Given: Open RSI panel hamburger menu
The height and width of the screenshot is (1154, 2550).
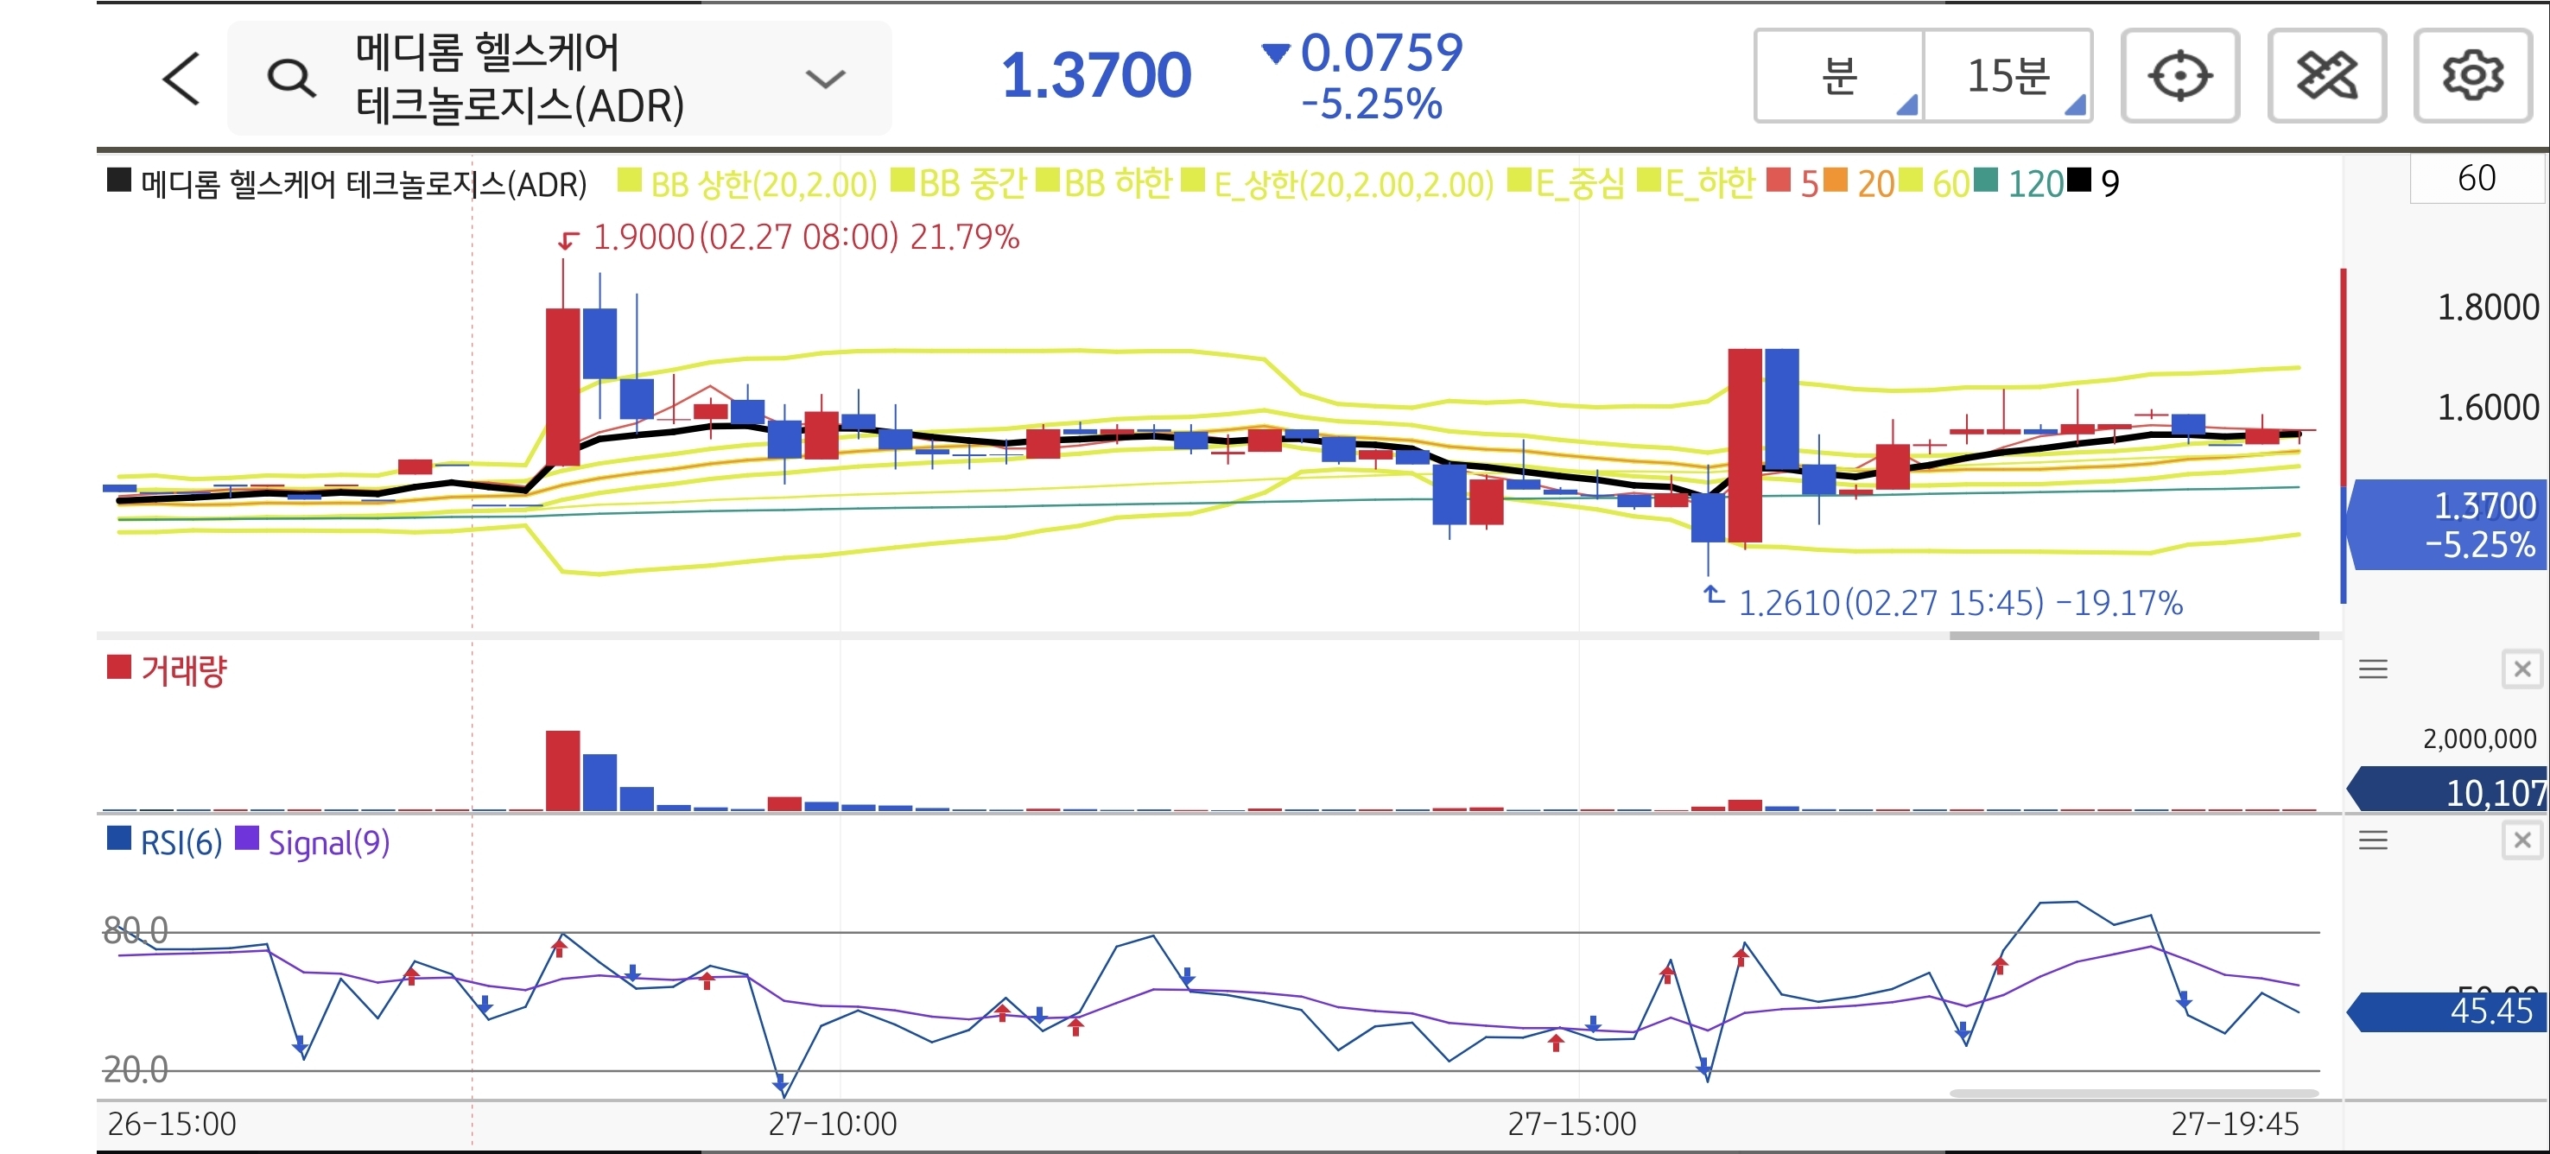Looking at the screenshot, I should [2373, 841].
